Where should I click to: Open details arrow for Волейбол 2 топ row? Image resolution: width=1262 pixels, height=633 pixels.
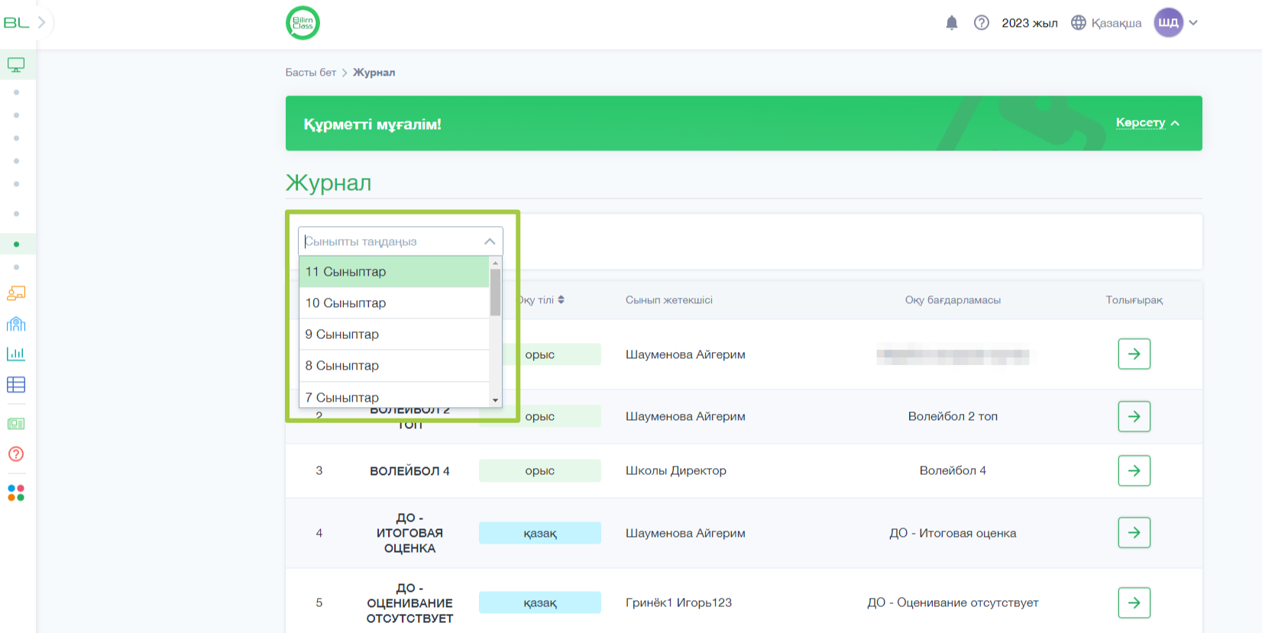(x=1134, y=416)
